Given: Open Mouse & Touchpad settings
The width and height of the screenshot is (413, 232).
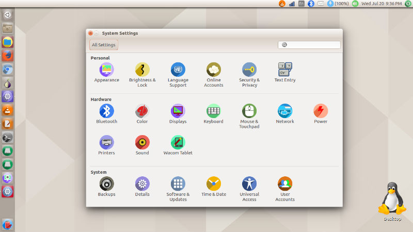Looking at the screenshot, I should (x=249, y=117).
